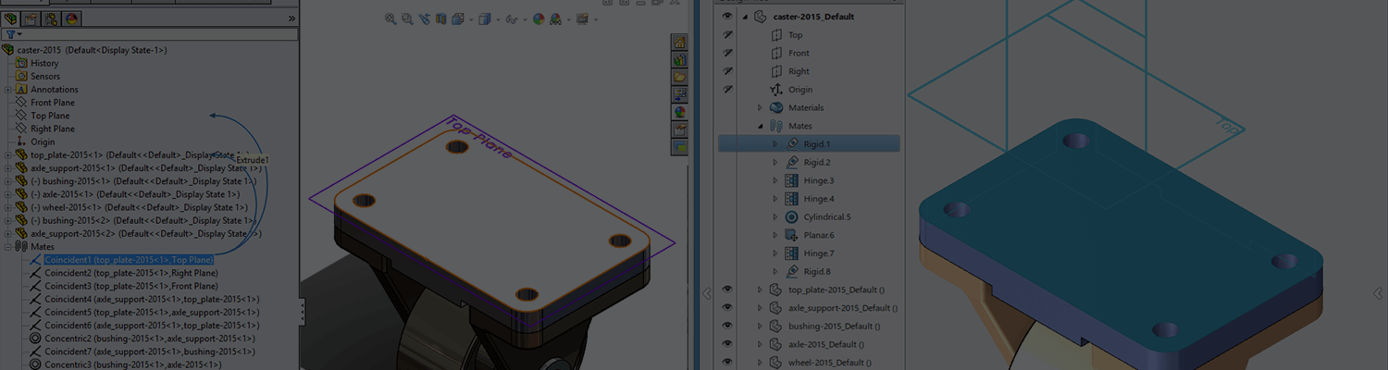Select Origin in the SolidWorks tree

43,142
